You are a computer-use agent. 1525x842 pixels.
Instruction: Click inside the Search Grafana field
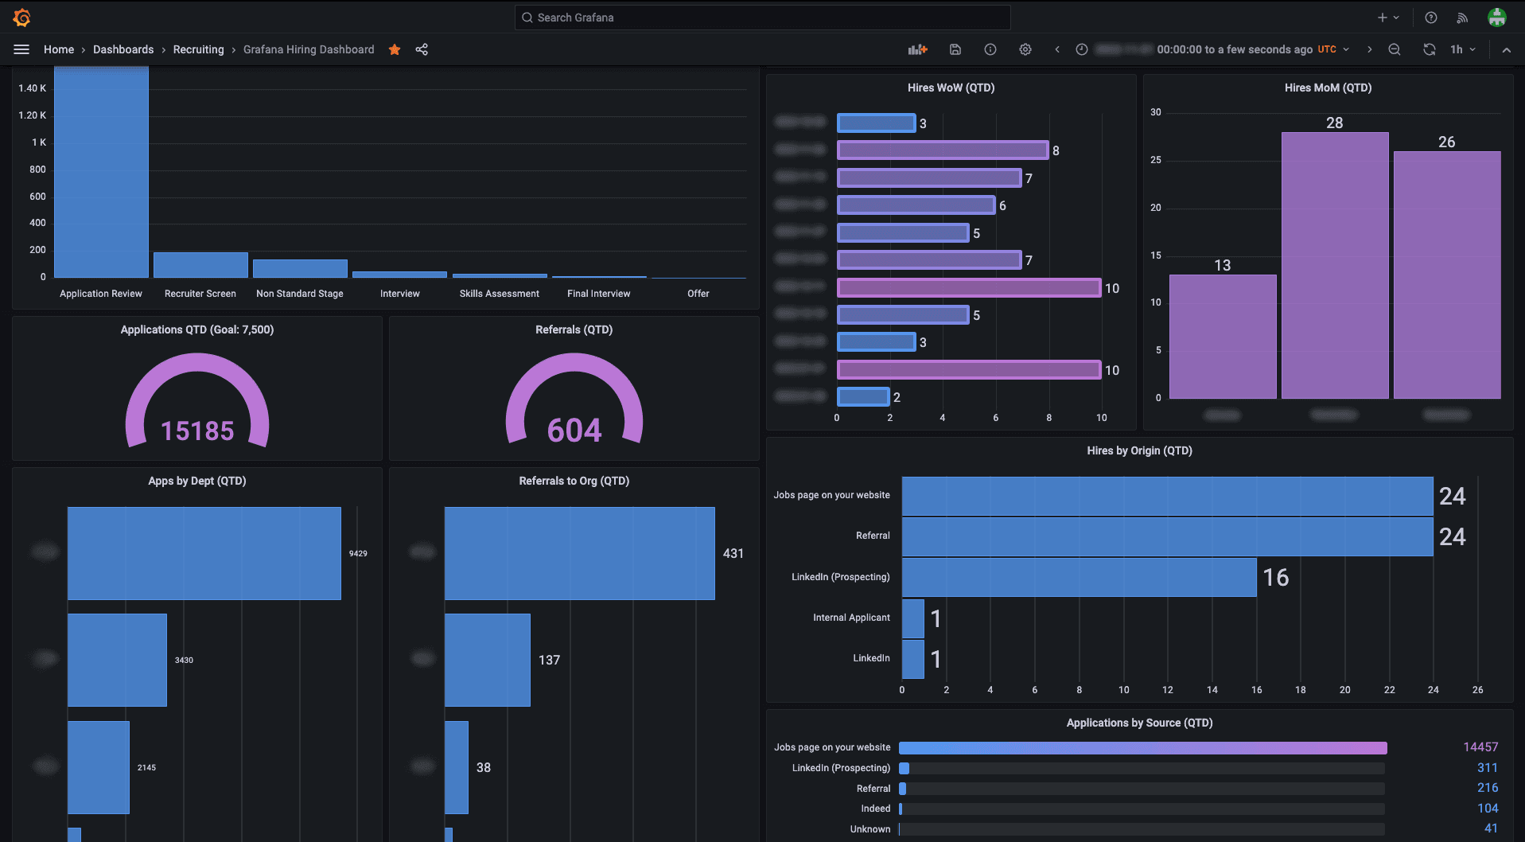pyautogui.click(x=761, y=17)
